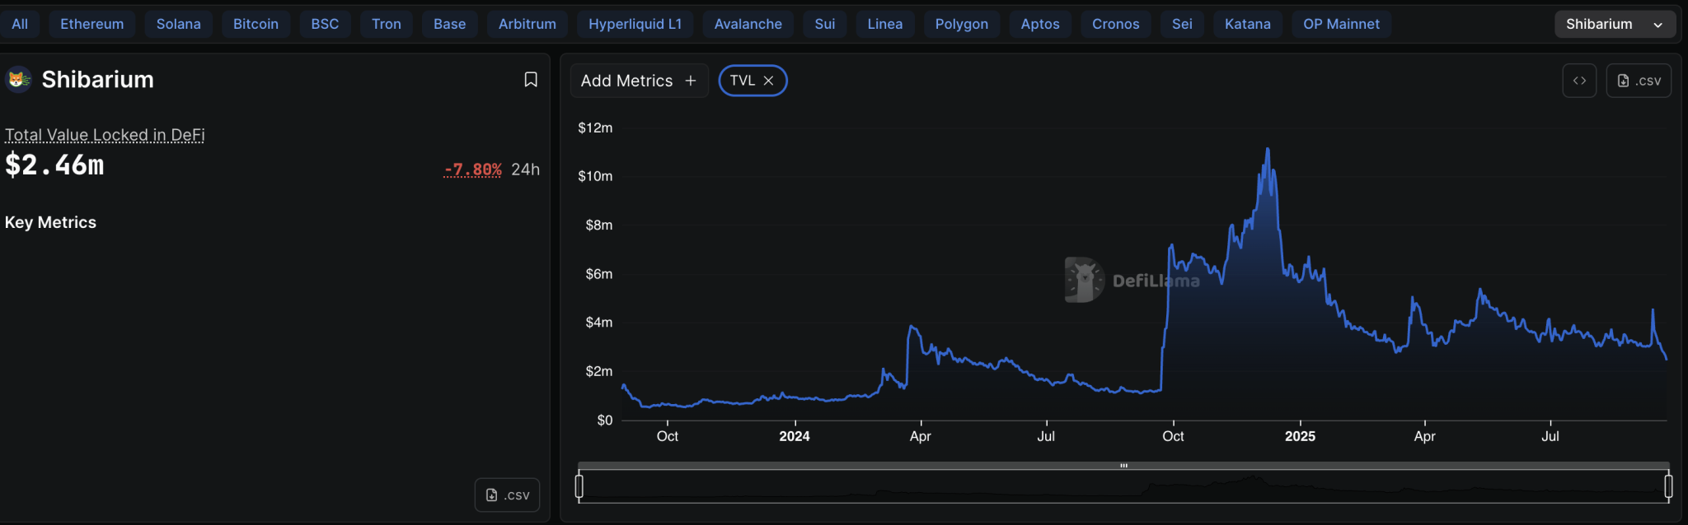Screen dimensions: 1688x525
Task: Go to the Sei chain
Action: pyautogui.click(x=1183, y=24)
